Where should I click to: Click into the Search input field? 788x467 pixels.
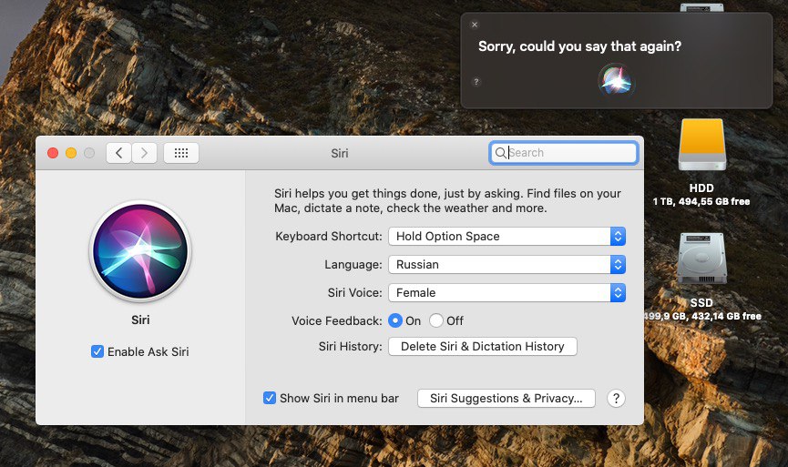coord(563,153)
